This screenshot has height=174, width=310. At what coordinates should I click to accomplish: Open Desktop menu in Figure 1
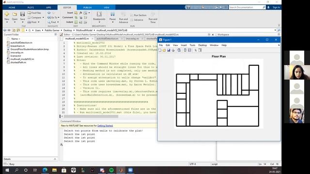coord(202,45)
